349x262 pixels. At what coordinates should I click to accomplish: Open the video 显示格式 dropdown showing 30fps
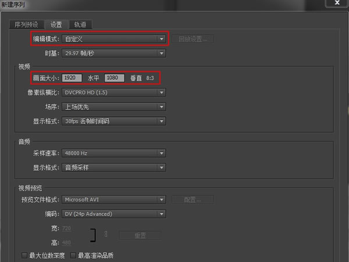[114, 121]
